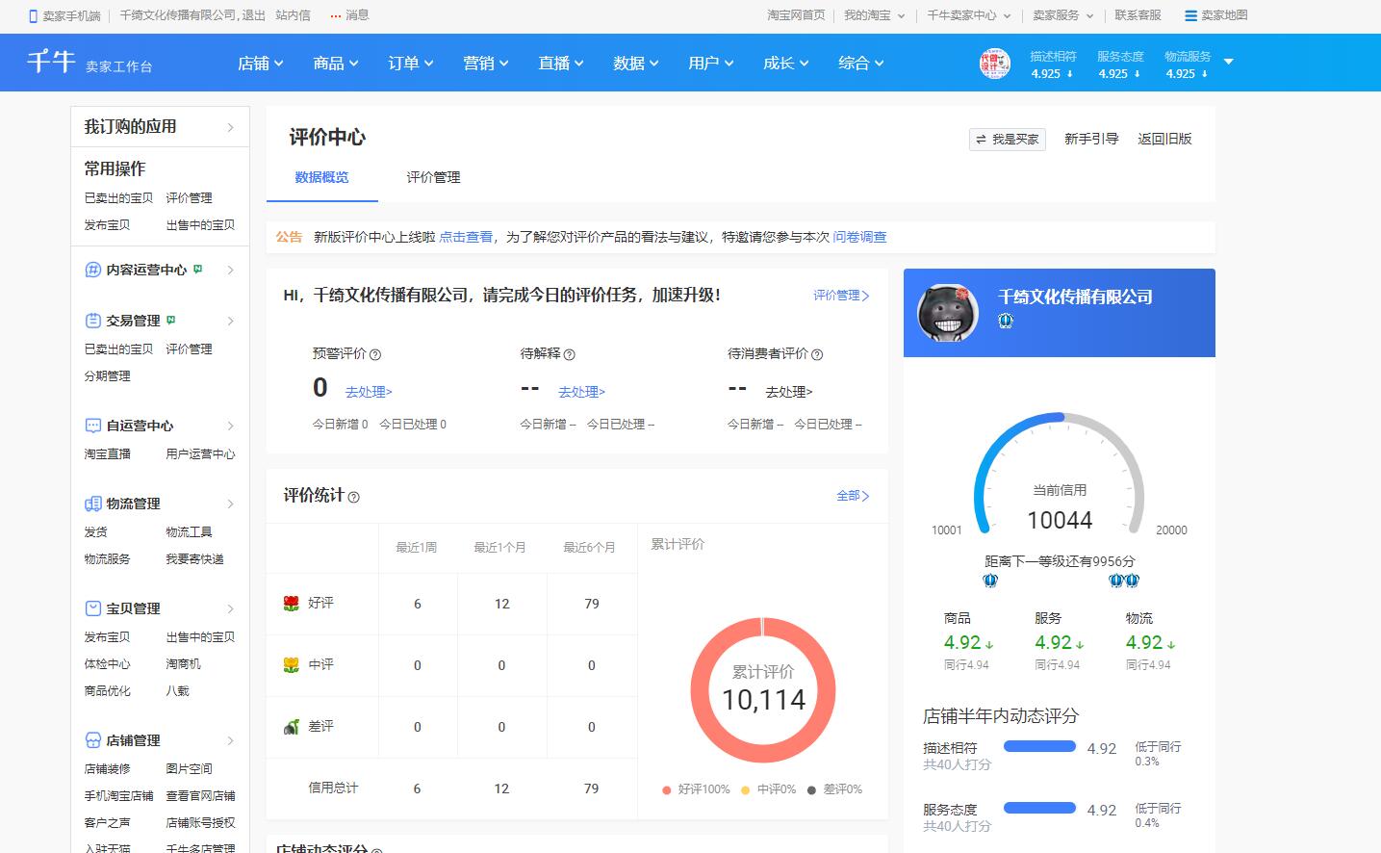
Task: Open 新手引导 link
Action: [x=1091, y=139]
